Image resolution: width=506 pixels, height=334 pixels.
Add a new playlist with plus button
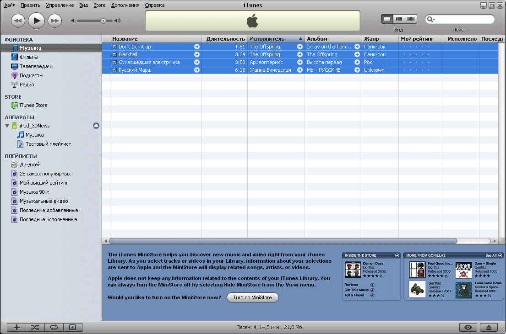(16, 328)
